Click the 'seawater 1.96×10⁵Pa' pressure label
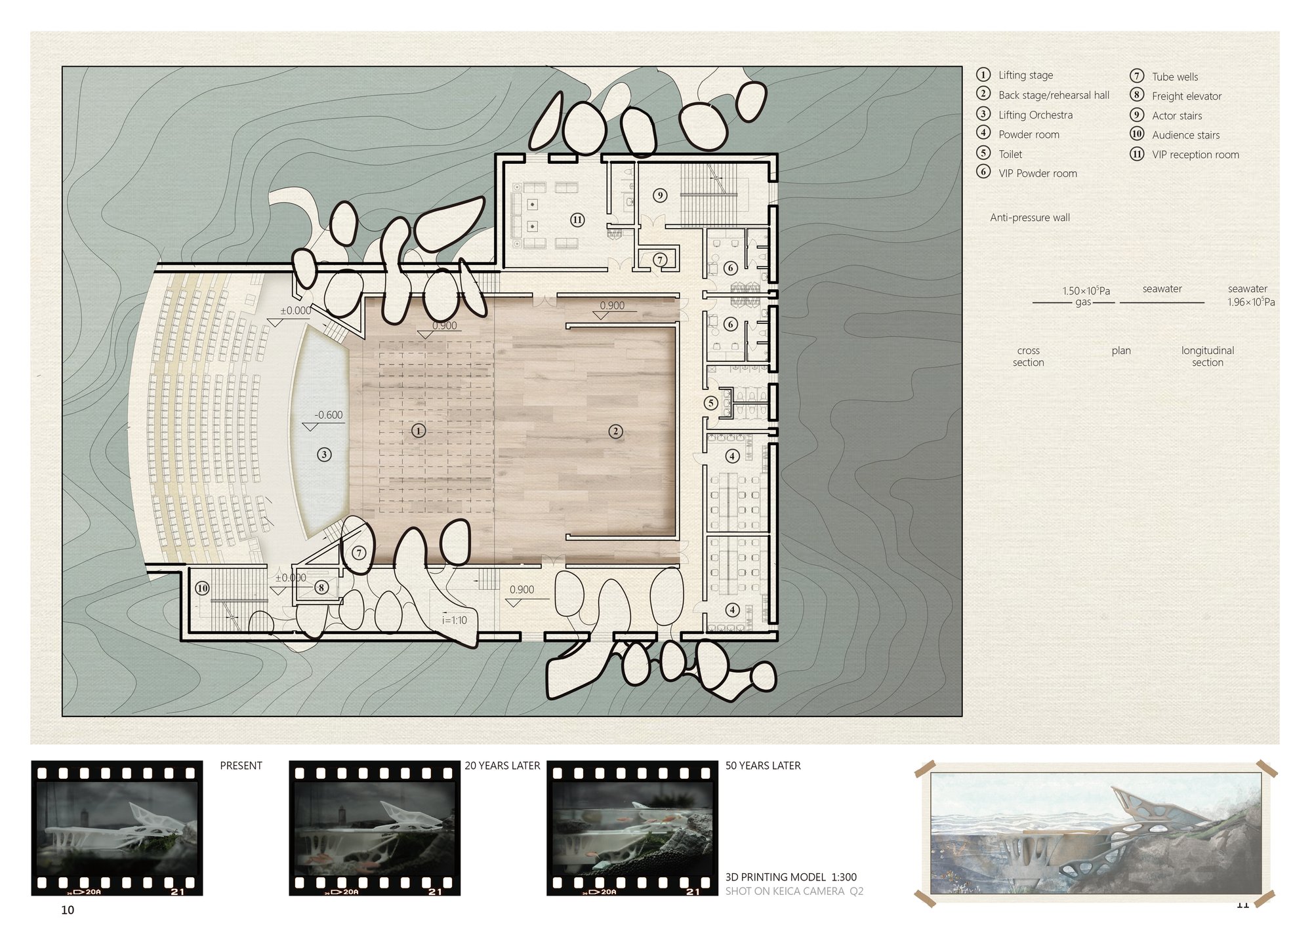 1250,295
